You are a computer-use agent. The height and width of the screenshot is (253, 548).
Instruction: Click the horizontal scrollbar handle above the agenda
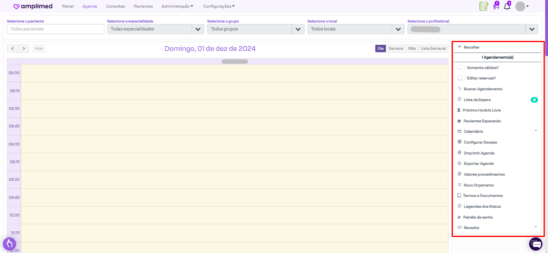pos(234,61)
